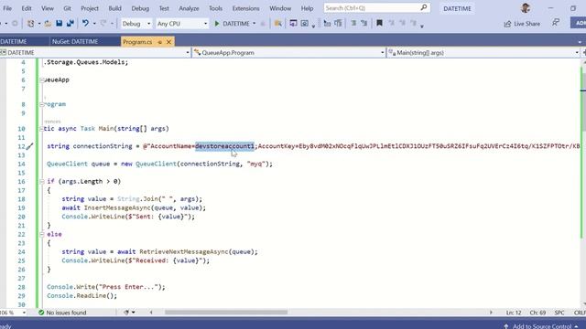Click the "myq" string on line 14
This screenshot has height=329, width=586.
point(256,164)
